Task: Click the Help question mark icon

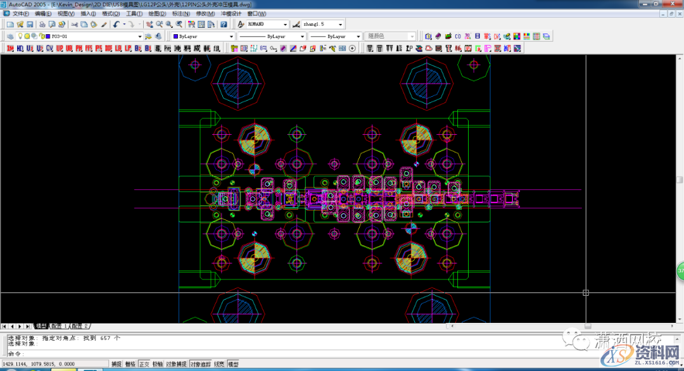Action: click(224, 25)
